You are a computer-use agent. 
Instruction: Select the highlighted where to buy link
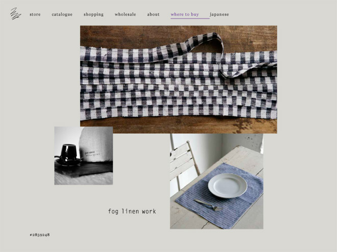pos(185,14)
